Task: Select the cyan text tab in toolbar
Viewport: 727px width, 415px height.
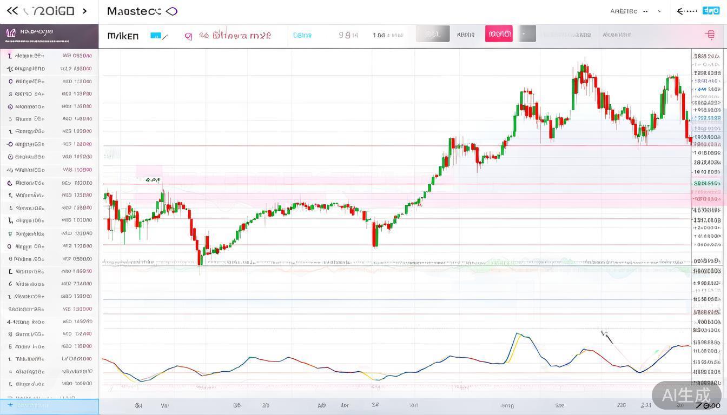Action: (302, 35)
